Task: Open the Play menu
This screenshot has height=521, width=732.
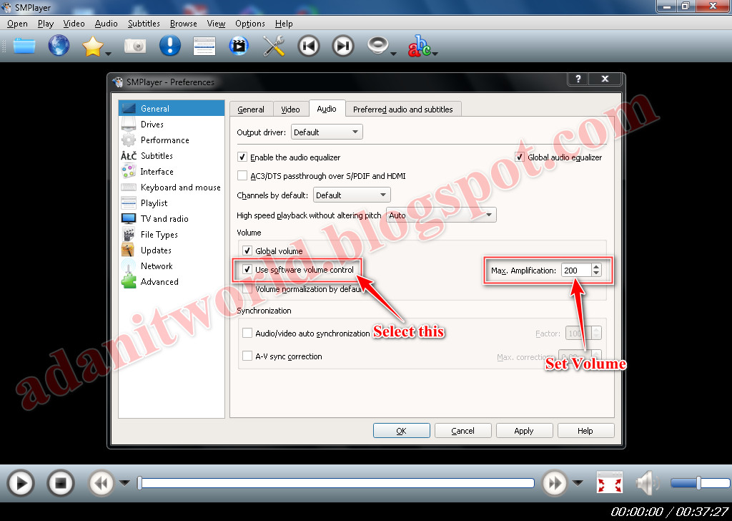Action: [x=46, y=24]
